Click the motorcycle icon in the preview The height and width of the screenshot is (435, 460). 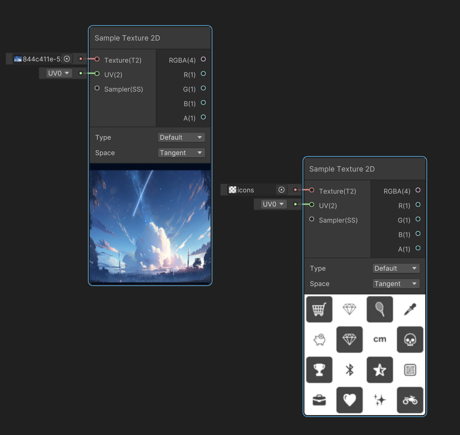click(410, 400)
